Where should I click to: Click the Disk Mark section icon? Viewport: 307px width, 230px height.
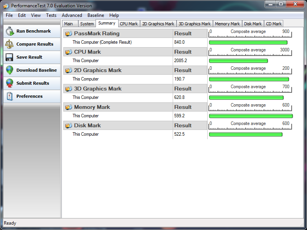point(69,125)
